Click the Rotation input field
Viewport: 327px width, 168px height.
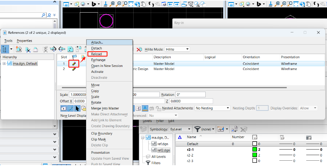pos(190,95)
